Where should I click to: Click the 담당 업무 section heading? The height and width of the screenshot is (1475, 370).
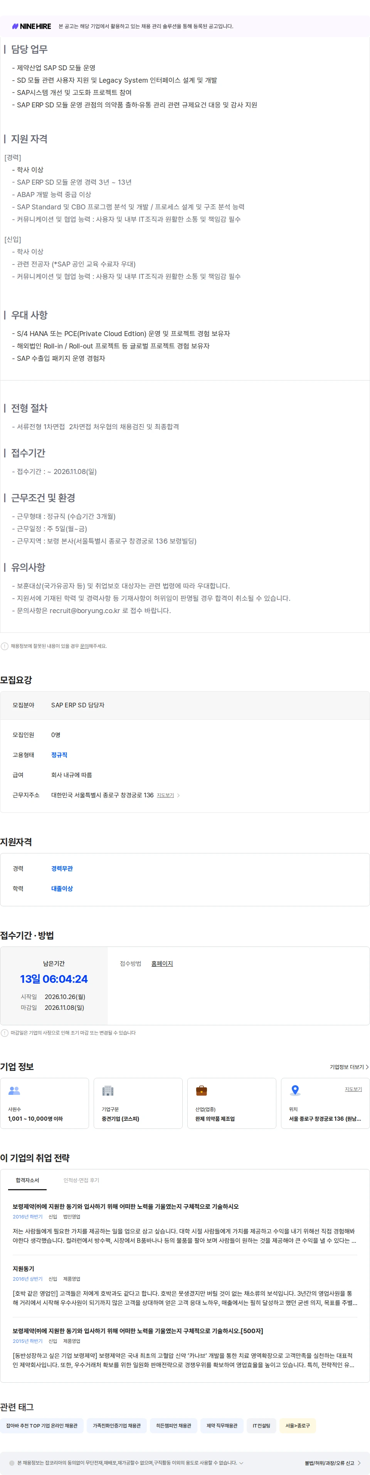coord(29,49)
